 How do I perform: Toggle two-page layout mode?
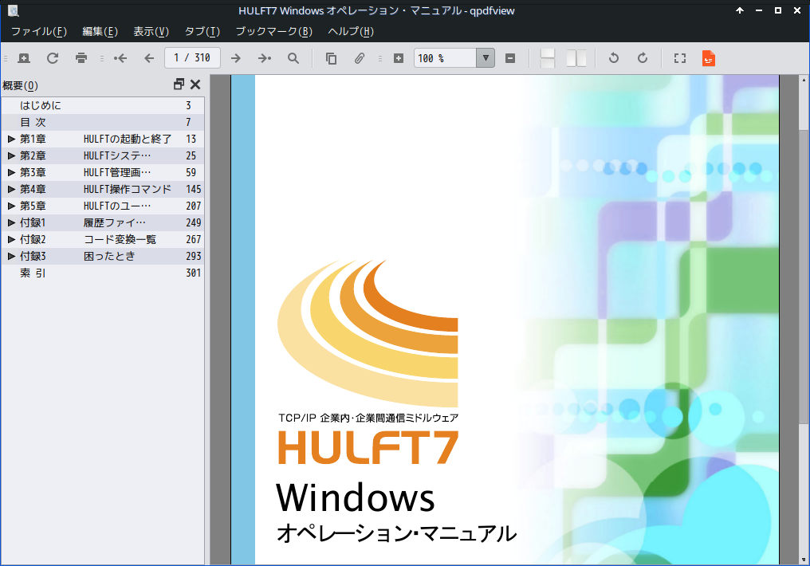tap(576, 58)
